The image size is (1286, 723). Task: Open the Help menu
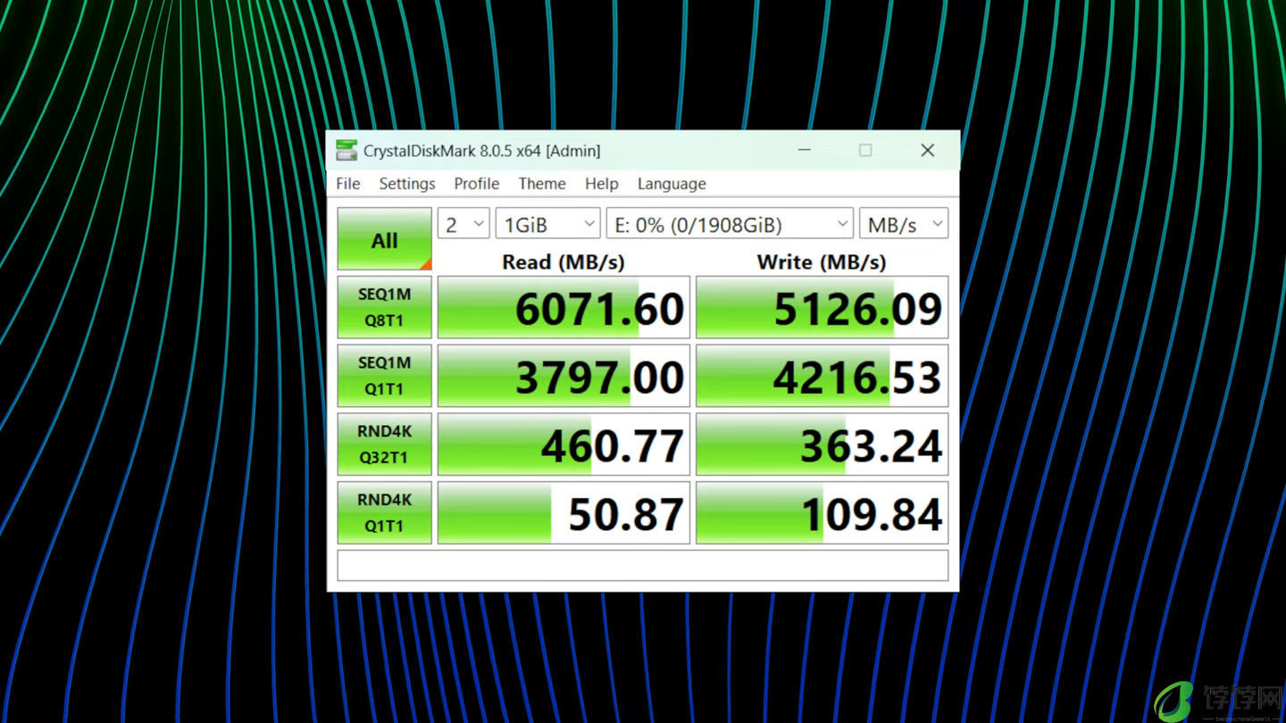point(602,184)
